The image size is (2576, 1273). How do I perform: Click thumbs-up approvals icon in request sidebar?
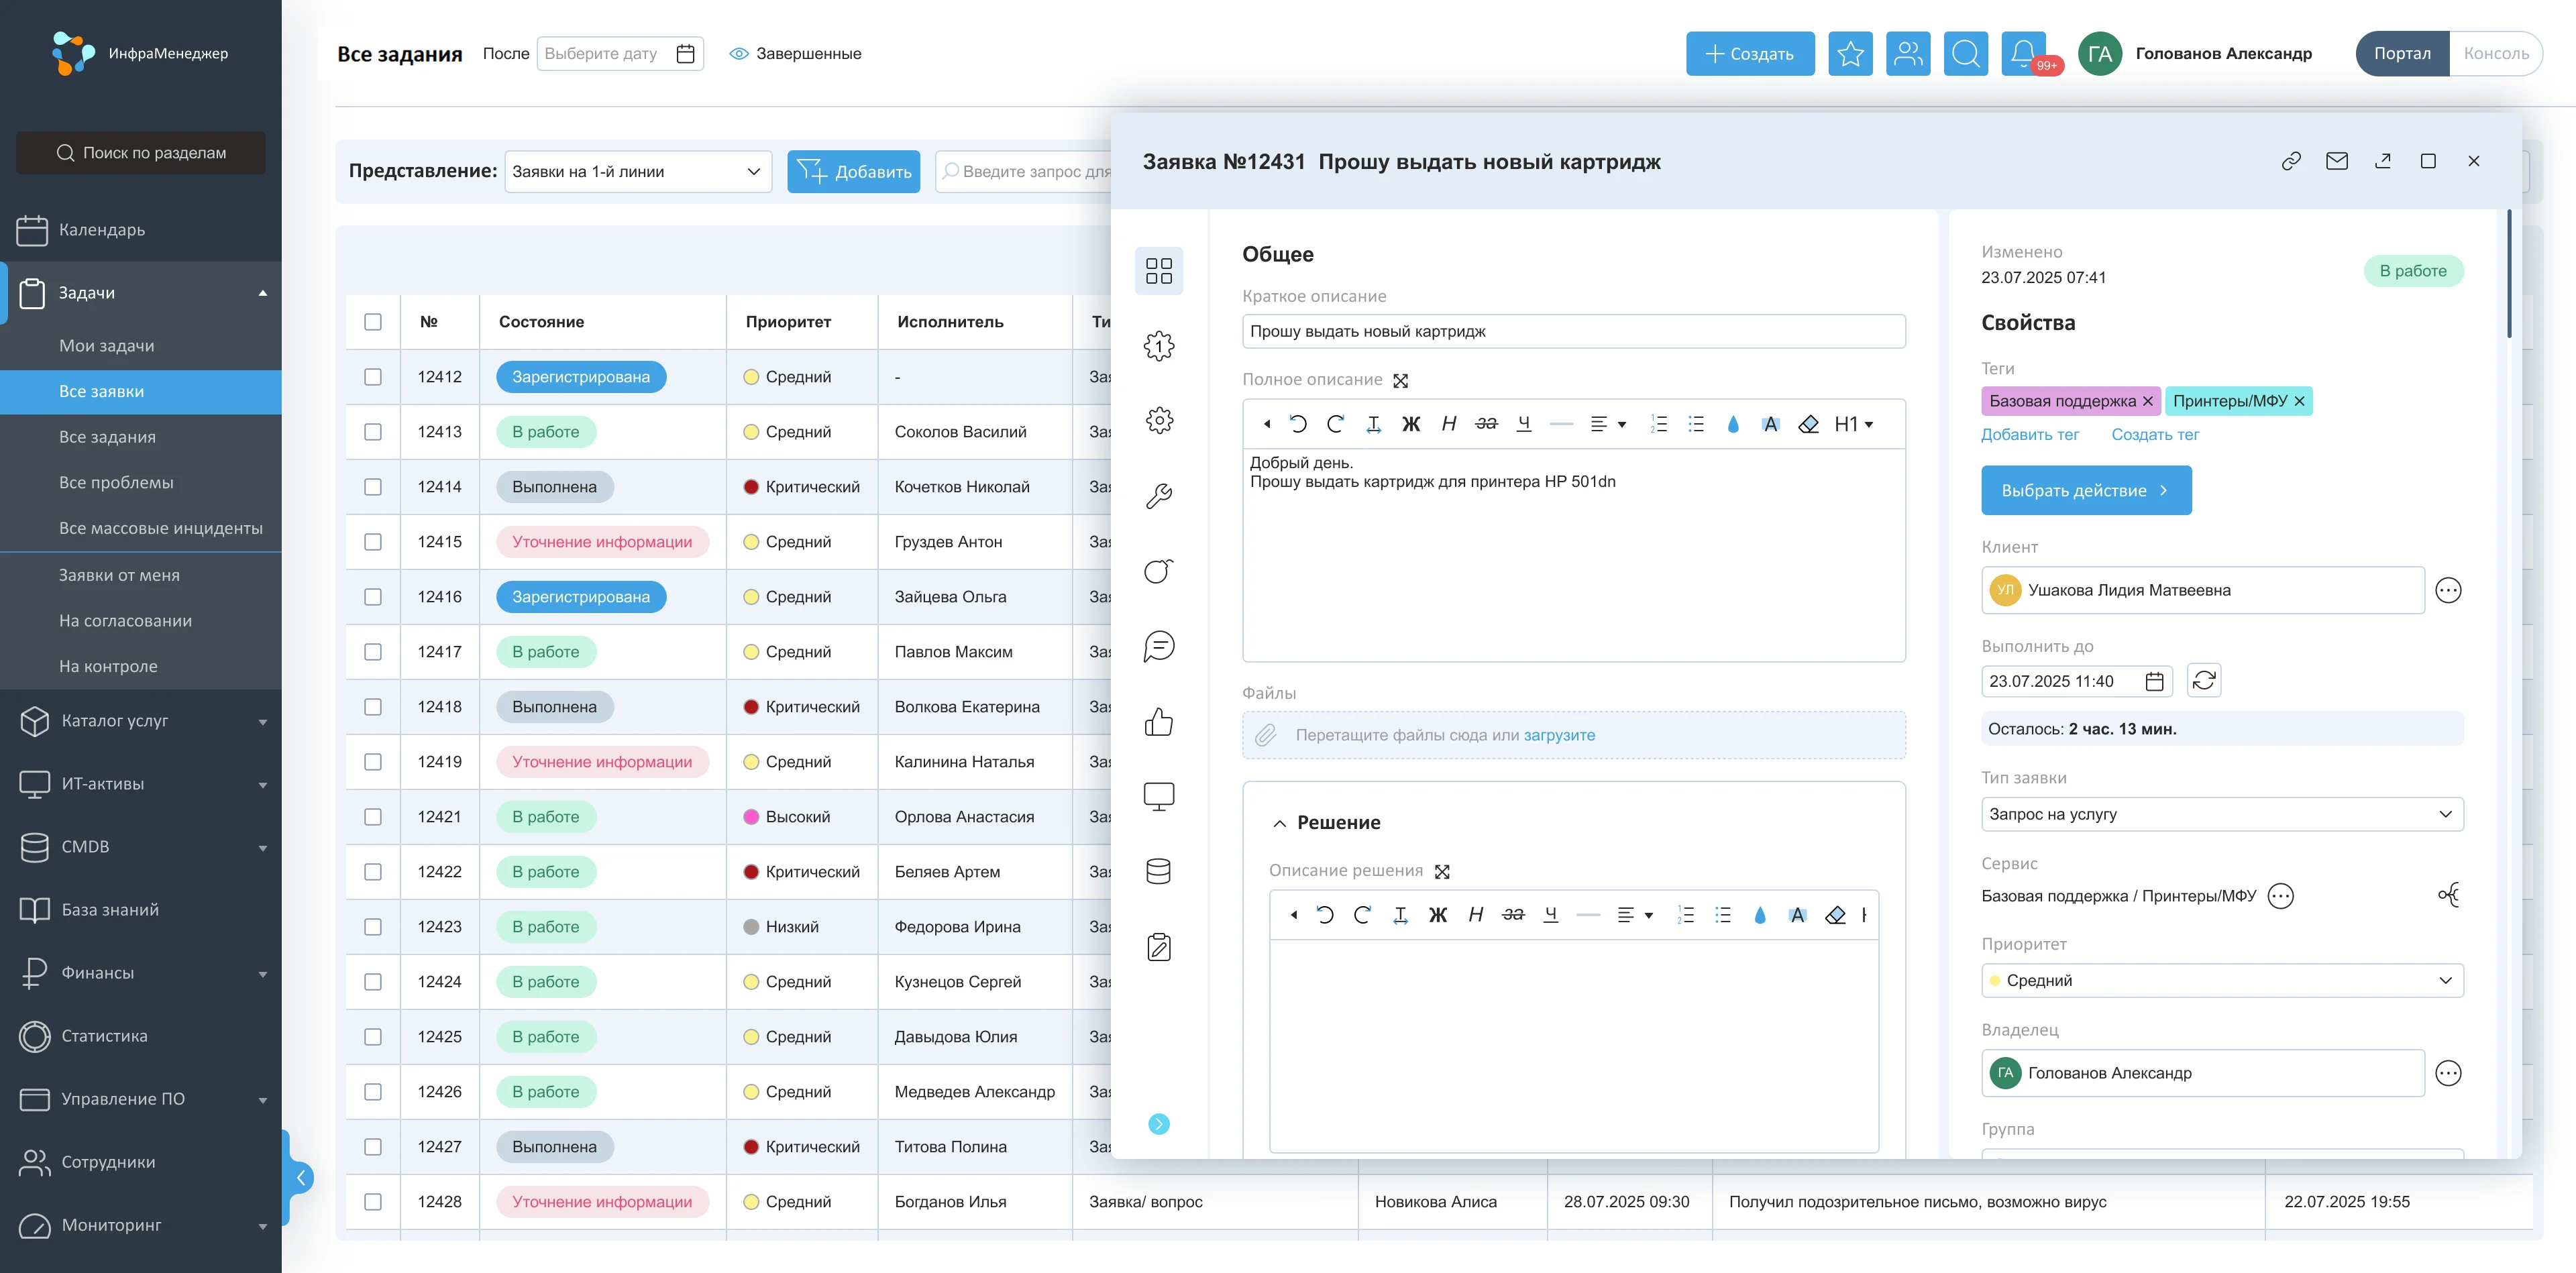(1158, 721)
